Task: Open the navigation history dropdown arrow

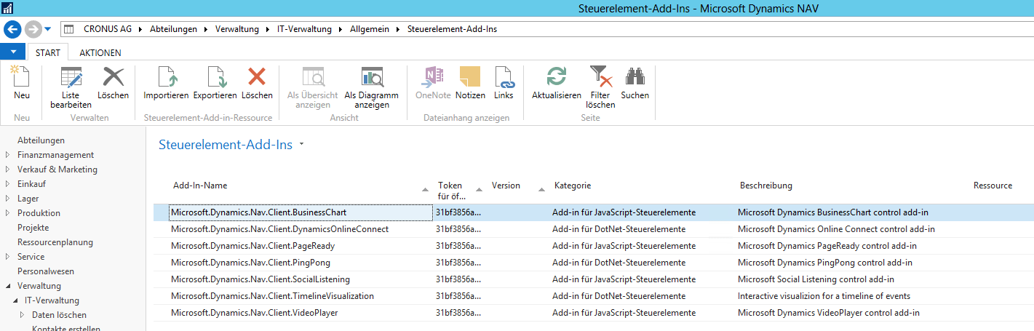Action: point(47,29)
